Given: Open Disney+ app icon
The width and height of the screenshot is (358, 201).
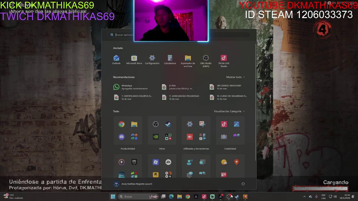Looking at the screenshot, I should pyautogui.click(x=121, y=174).
